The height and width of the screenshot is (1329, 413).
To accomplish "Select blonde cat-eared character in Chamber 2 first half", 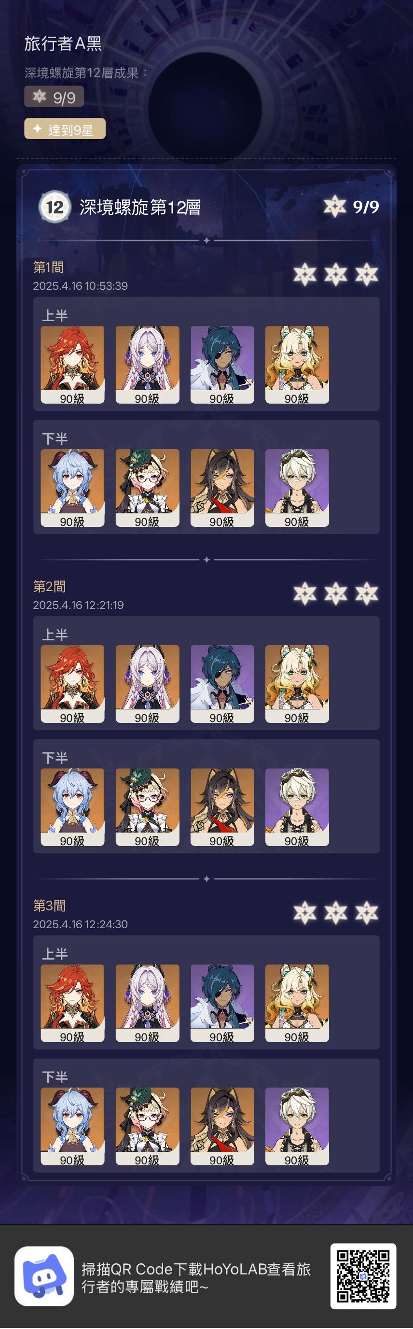I will tap(297, 684).
